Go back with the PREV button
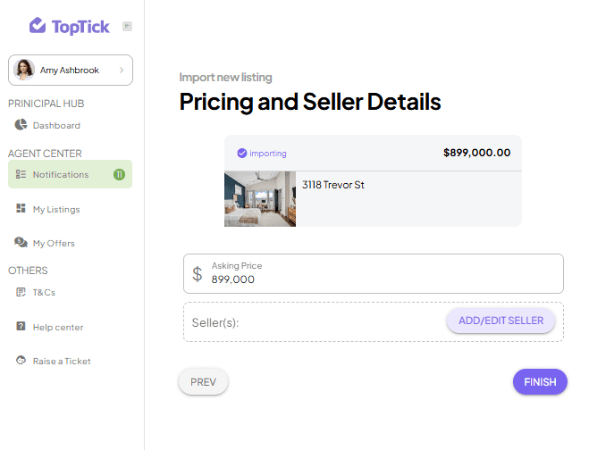The image size is (614, 450). [203, 381]
